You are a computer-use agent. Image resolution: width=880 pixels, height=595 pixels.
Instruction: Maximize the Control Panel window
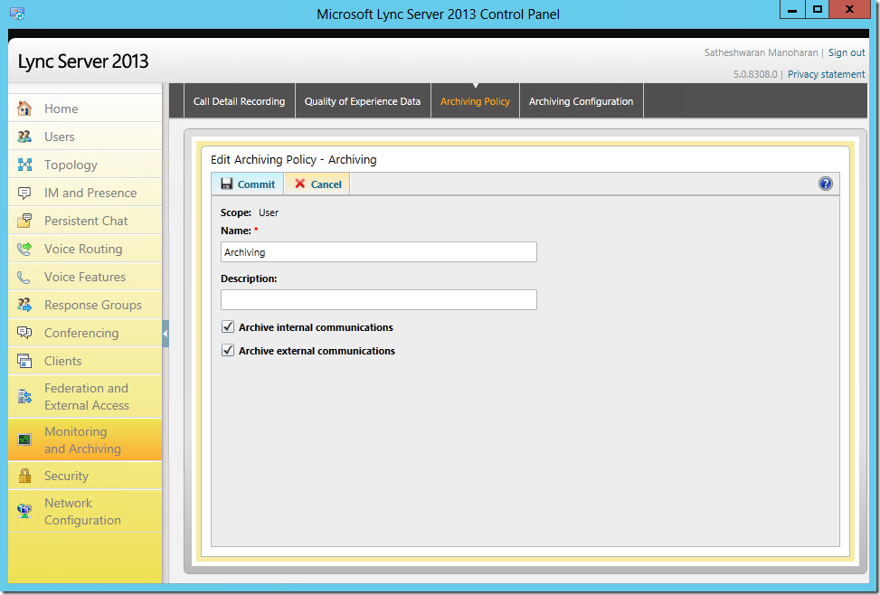pyautogui.click(x=818, y=10)
